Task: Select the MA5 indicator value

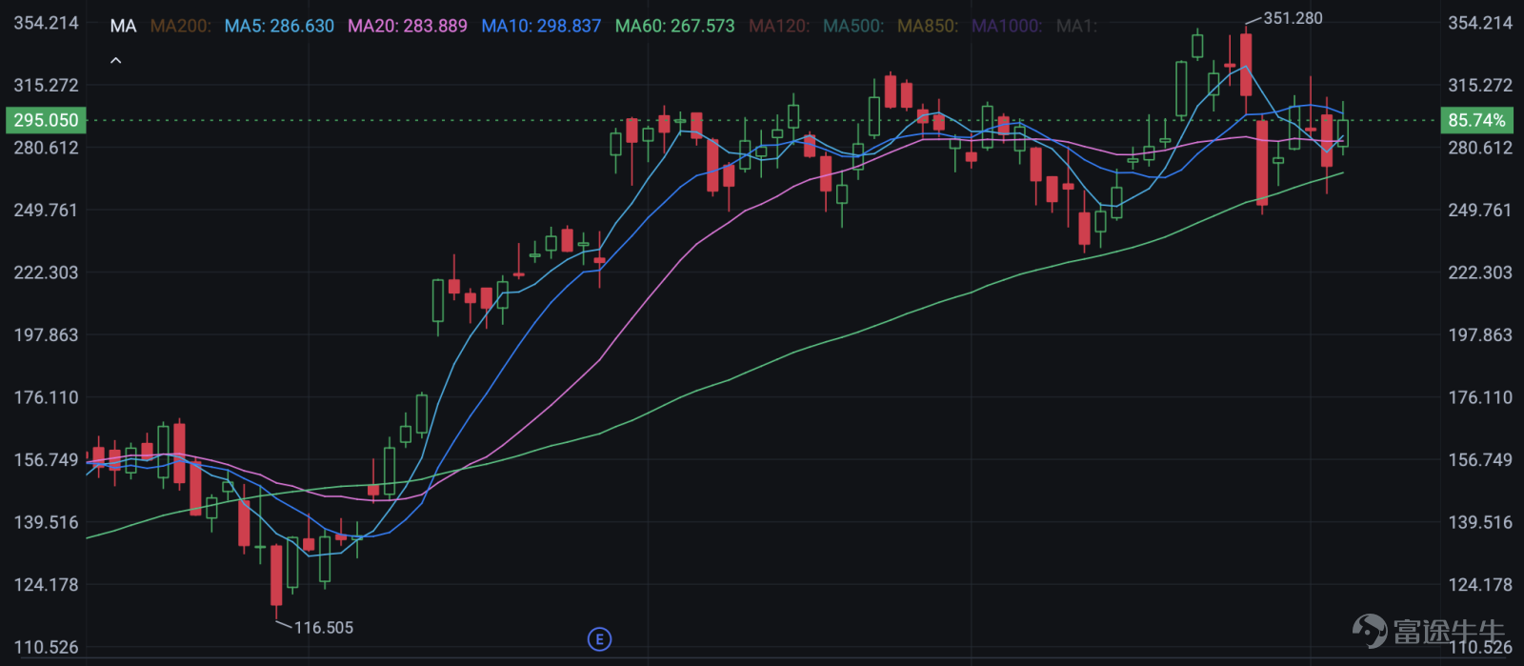Action: tap(279, 26)
